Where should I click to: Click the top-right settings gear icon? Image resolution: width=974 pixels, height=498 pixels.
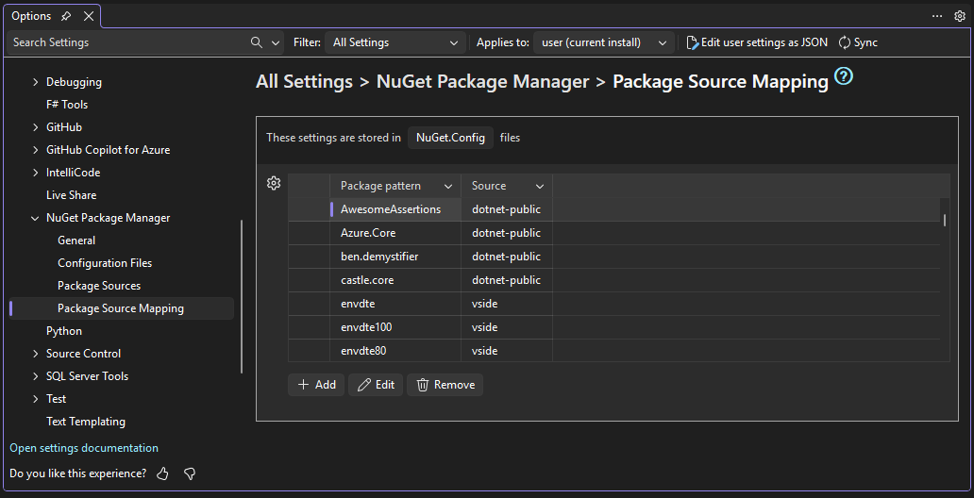[959, 16]
